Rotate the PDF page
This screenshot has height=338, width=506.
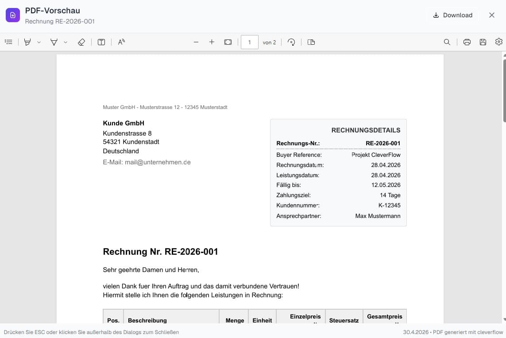pos(291,42)
